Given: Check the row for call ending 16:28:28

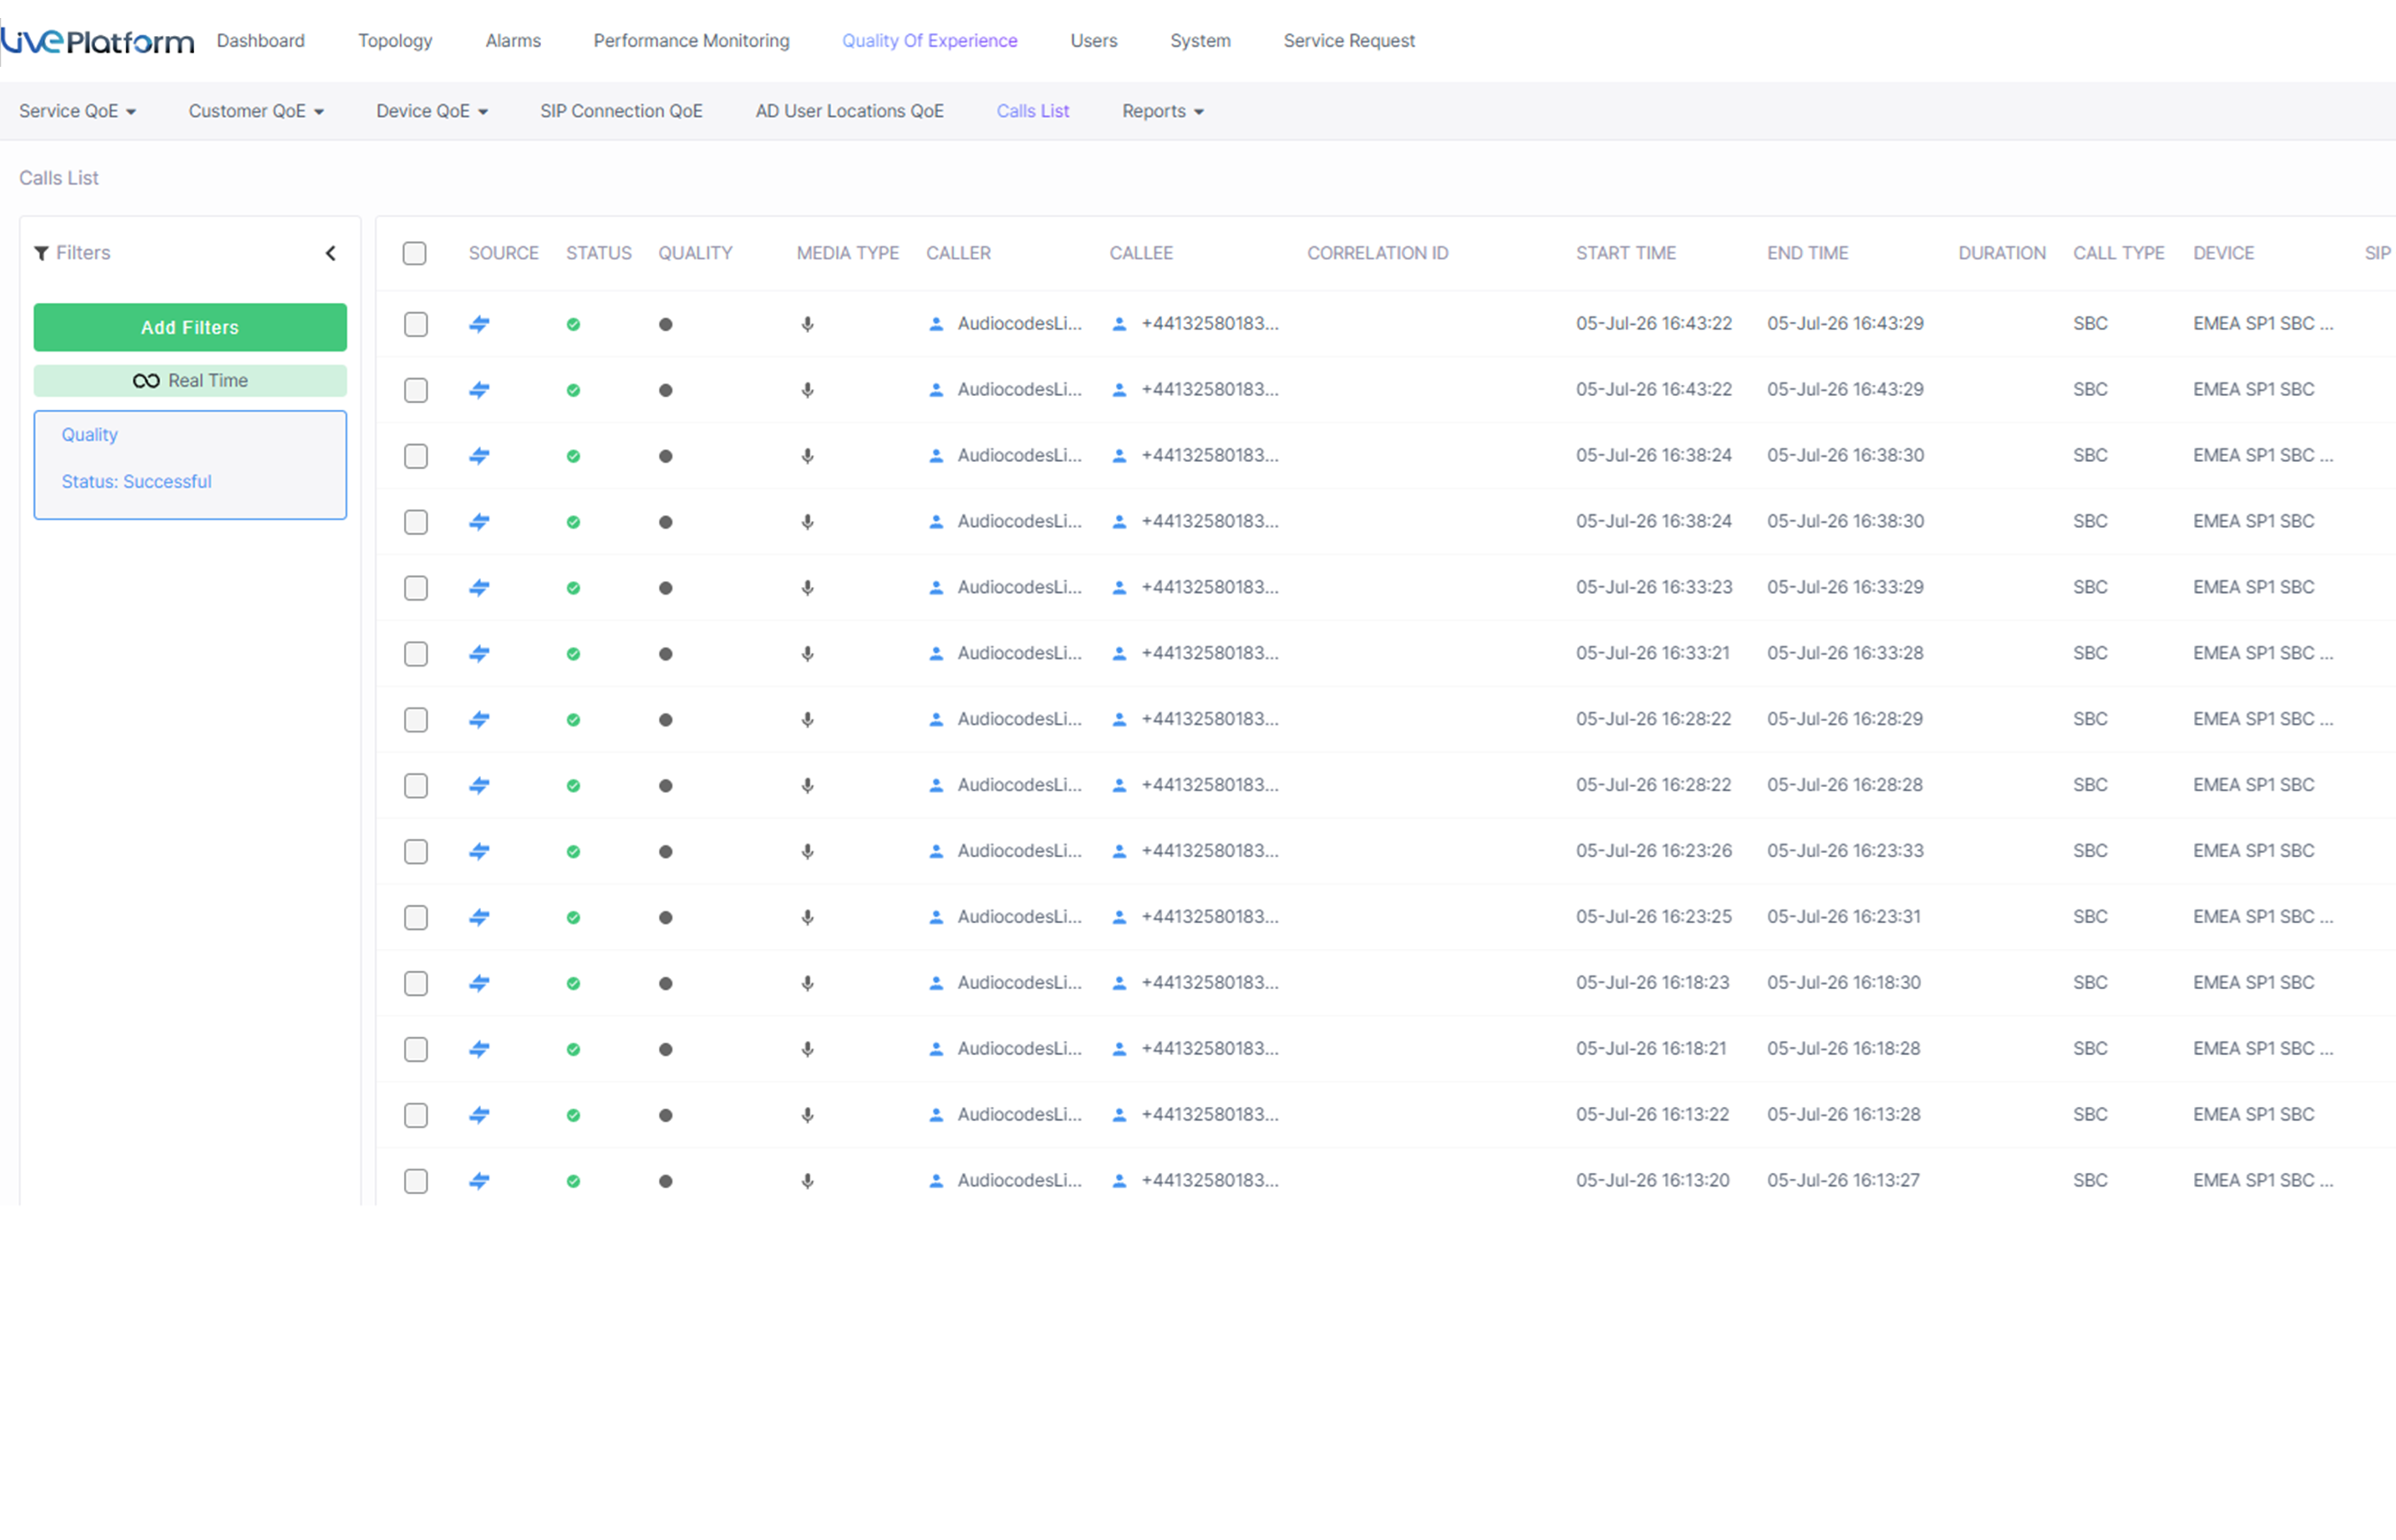Looking at the screenshot, I should [x=416, y=787].
